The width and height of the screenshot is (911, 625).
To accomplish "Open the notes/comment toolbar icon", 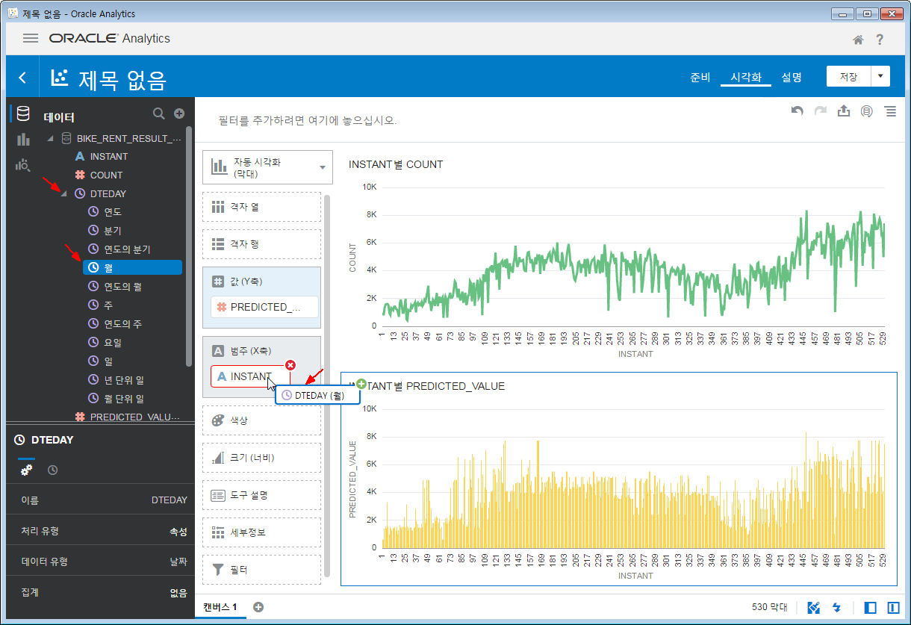I will click(867, 111).
